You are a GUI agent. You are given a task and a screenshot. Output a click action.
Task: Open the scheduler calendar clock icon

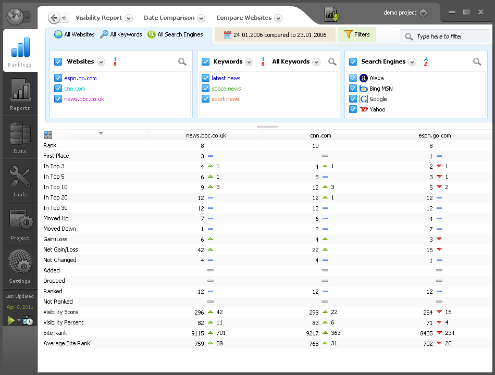(x=28, y=320)
